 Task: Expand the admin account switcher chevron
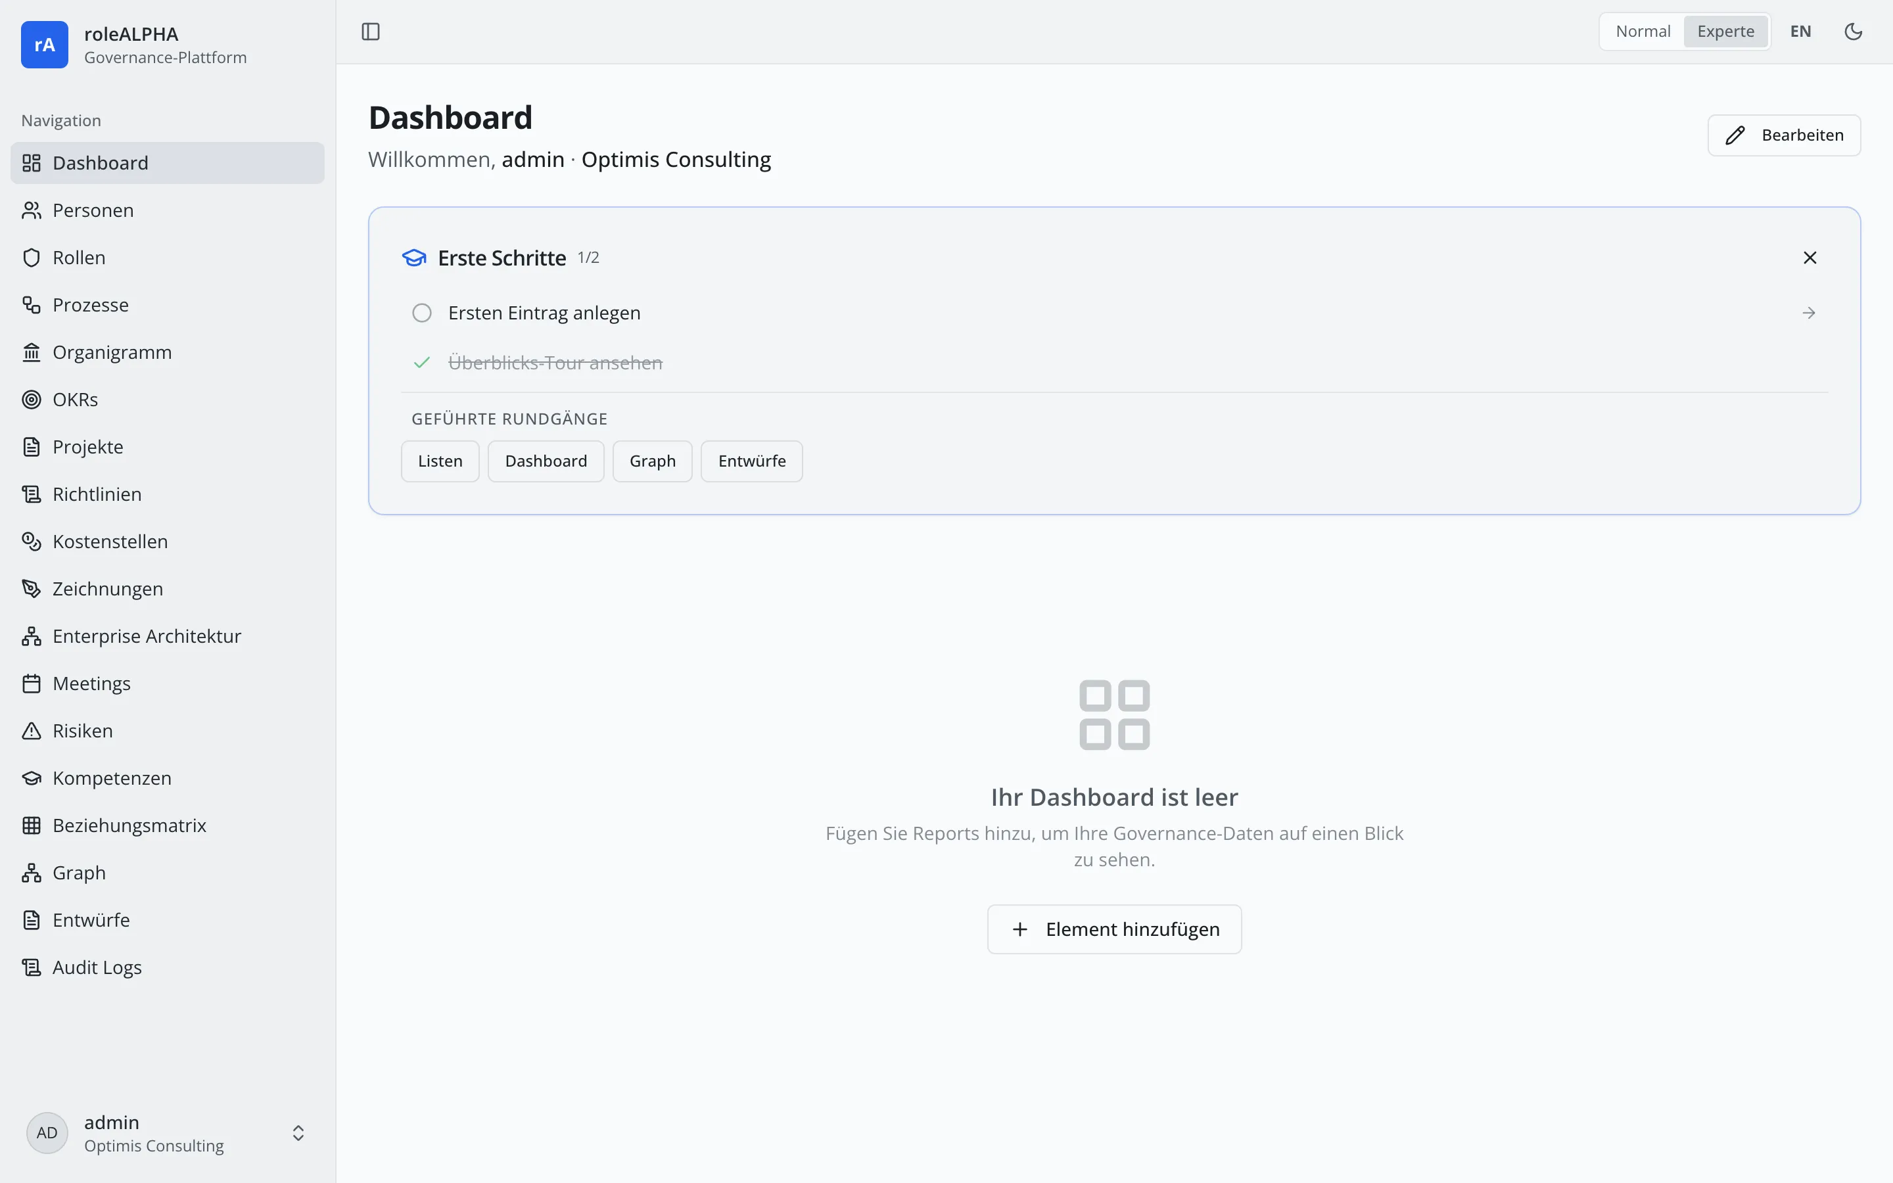coord(298,1133)
